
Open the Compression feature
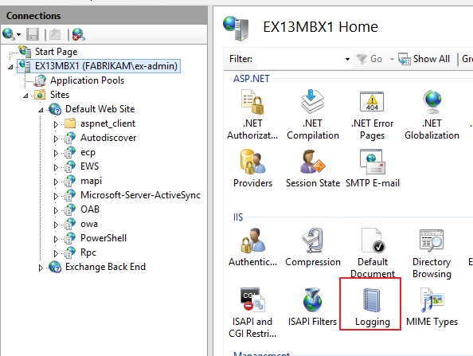(313, 248)
